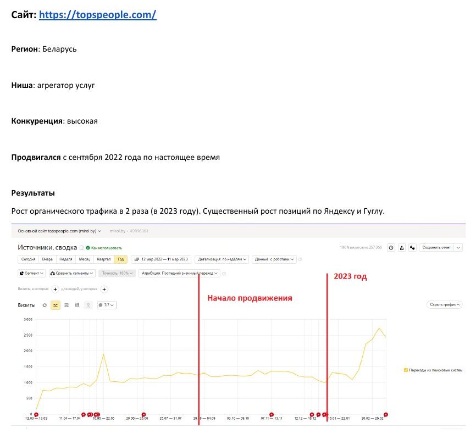This screenshot has height=439, width=476.
Task: Click red note marker near 20.06 — 26.06
Action: pos(143,414)
